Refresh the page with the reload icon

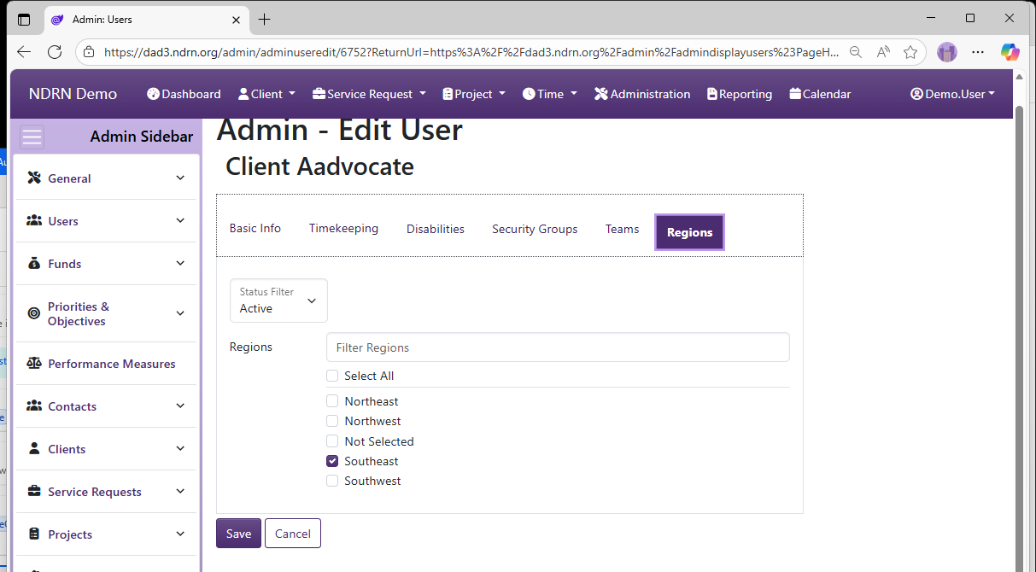[55, 52]
